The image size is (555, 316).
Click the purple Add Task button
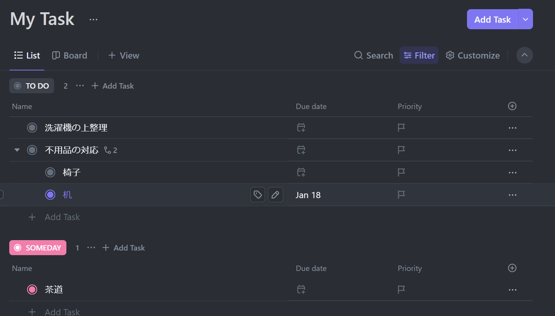493,19
